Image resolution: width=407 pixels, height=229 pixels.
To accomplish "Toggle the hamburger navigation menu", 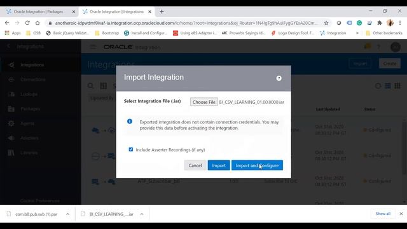I will coord(93,47).
